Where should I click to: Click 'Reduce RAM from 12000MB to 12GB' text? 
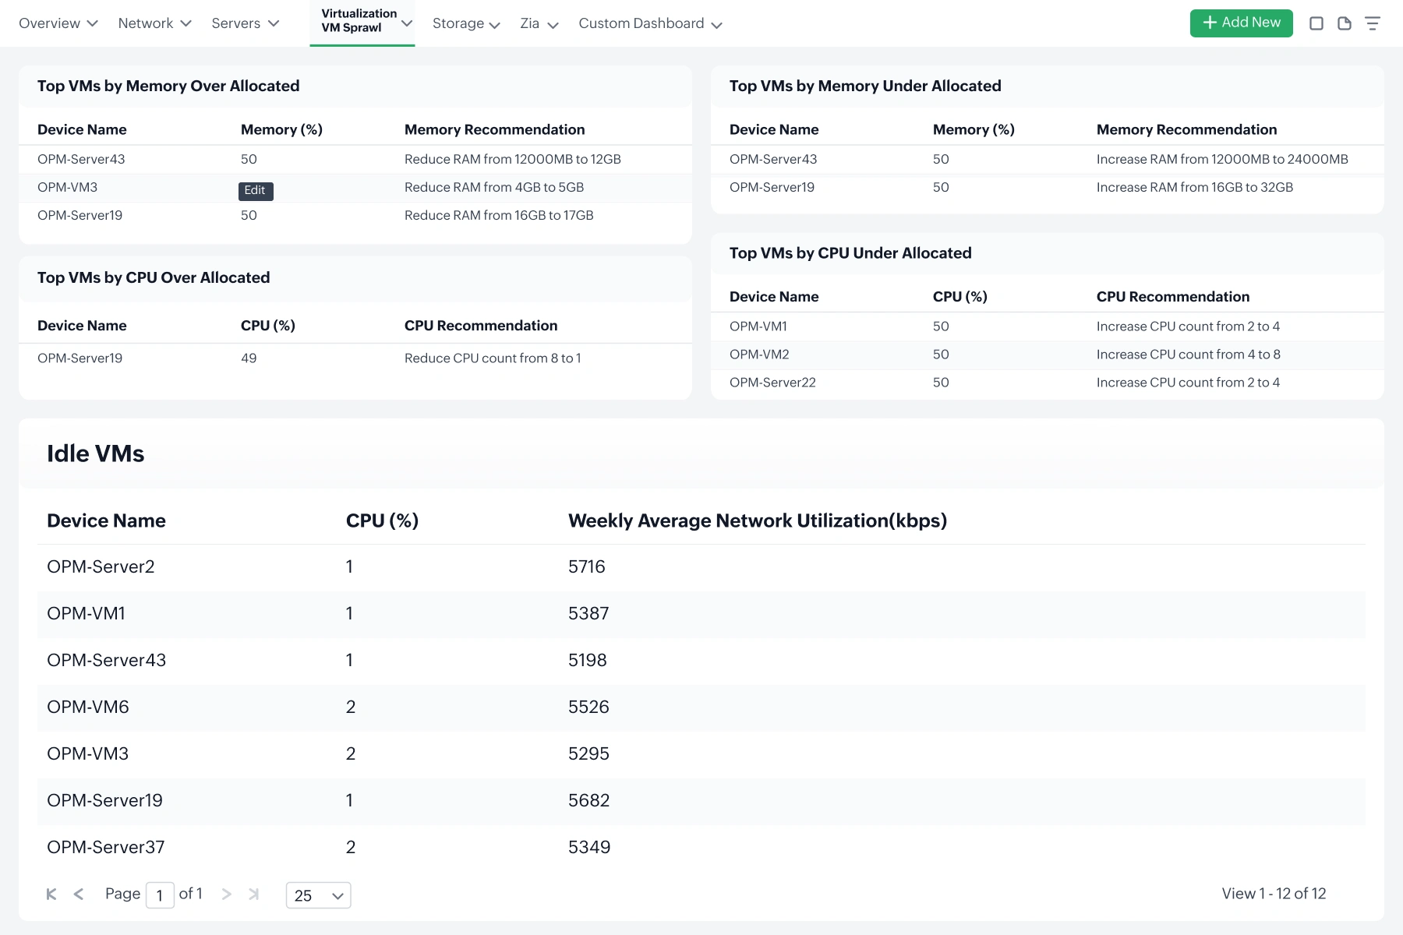[513, 159]
